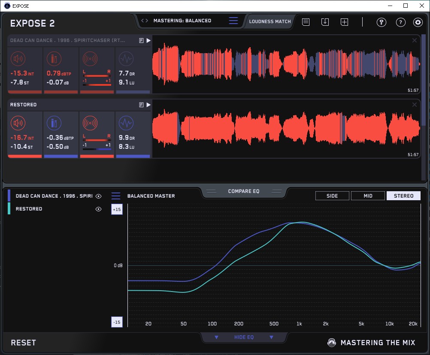Click the +15 EQ range box

coord(117,209)
